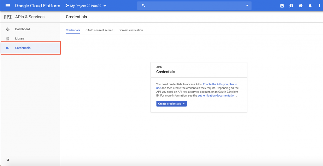Click the API logo icon in sidebar
Viewport: 323px width, 166px height.
8,17
